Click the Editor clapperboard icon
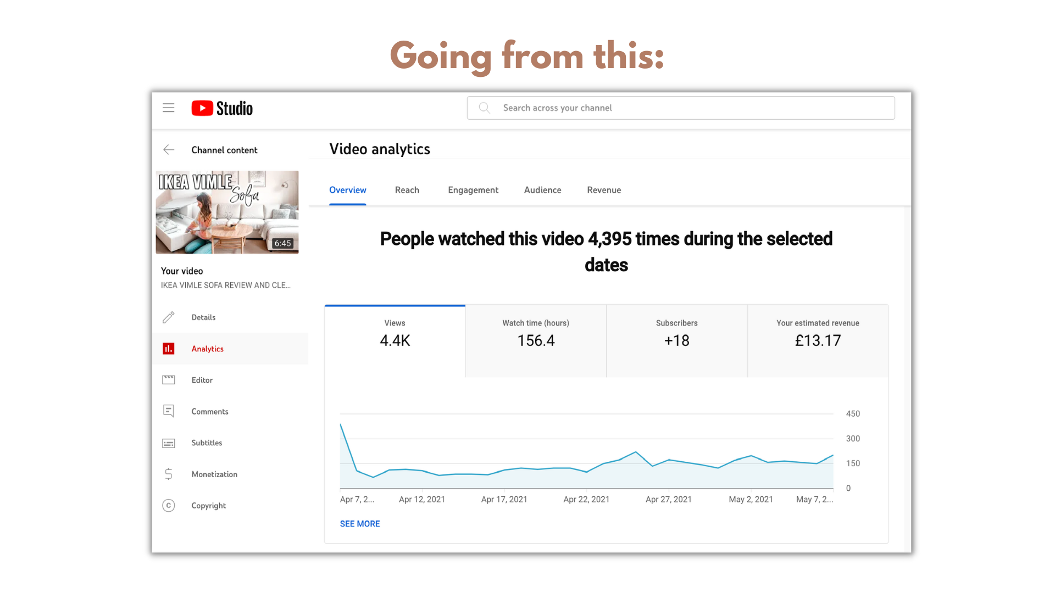Image resolution: width=1055 pixels, height=593 pixels. (x=169, y=380)
